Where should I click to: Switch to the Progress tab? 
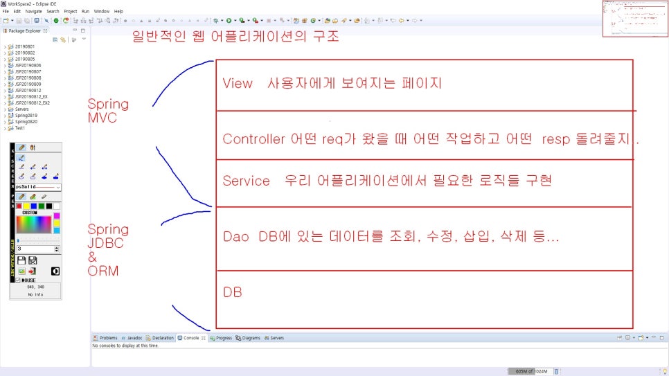pos(221,338)
